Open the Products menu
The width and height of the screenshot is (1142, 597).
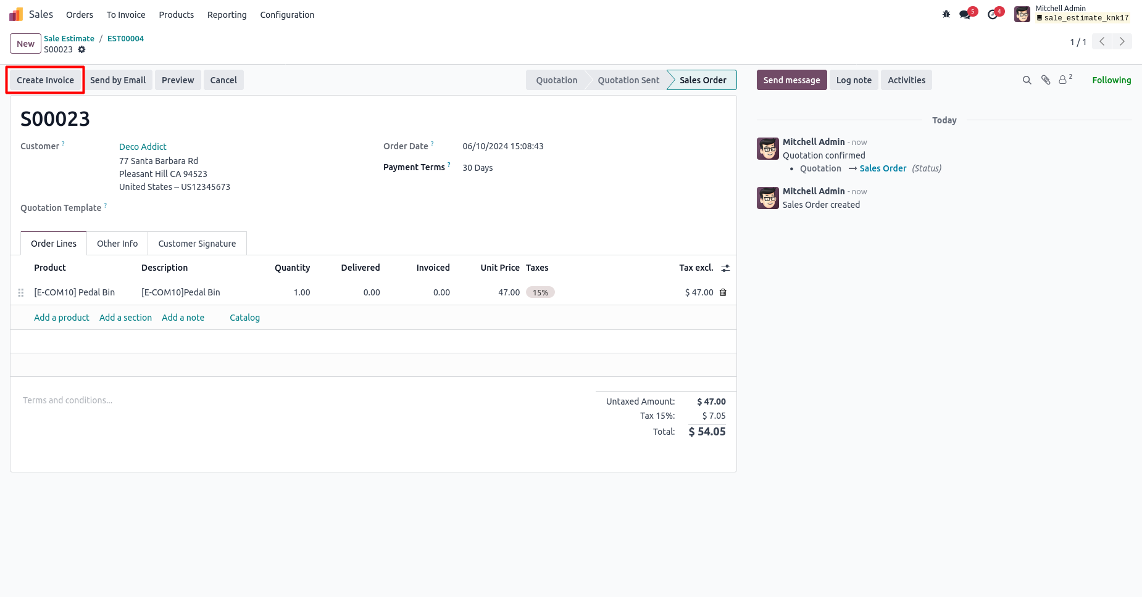coord(177,15)
